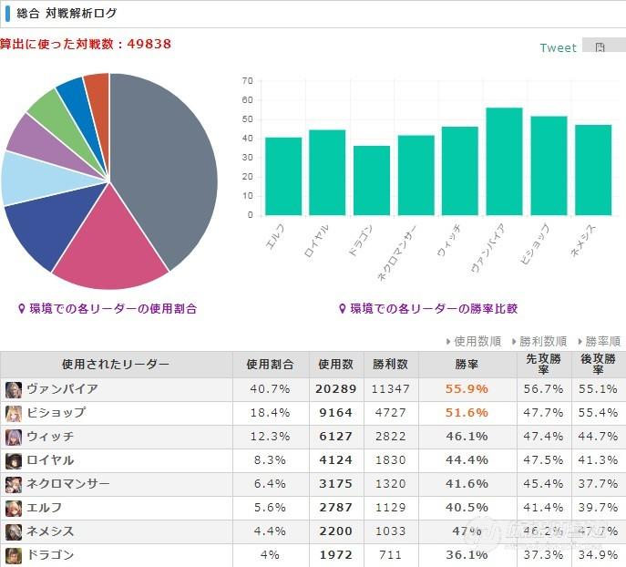Click the ネクロマンサー leader name
Image resolution: width=626 pixels, height=567 pixels.
[x=67, y=483]
